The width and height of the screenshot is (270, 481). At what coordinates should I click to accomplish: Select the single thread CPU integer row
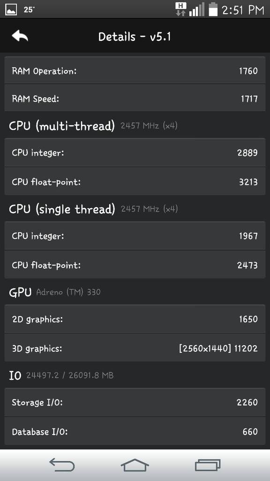135,236
